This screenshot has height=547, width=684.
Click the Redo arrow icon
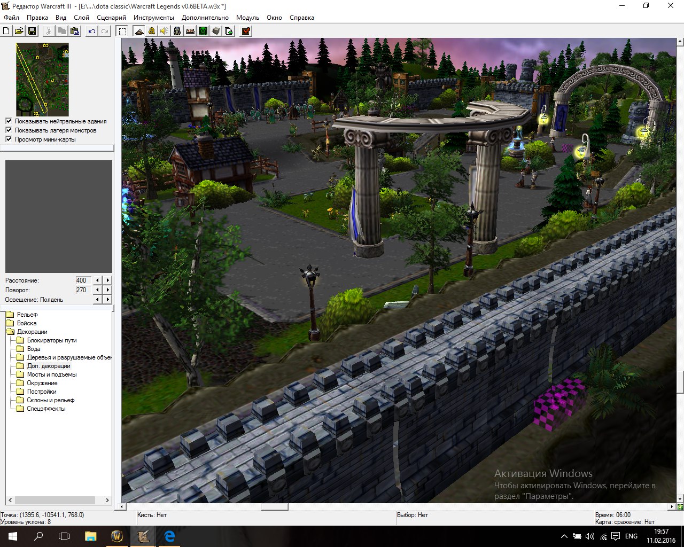105,31
